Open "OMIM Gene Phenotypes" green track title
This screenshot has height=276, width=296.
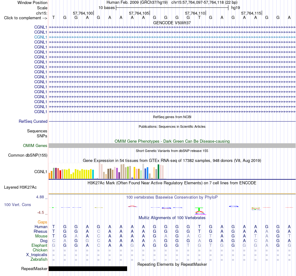click(172, 141)
